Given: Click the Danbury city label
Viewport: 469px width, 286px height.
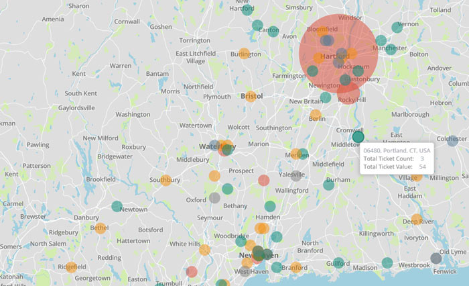Looking at the screenshot, I should pos(86,218).
